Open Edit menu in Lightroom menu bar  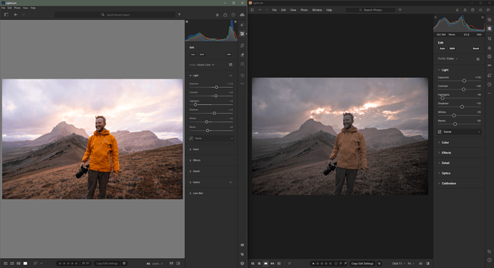(10, 8)
